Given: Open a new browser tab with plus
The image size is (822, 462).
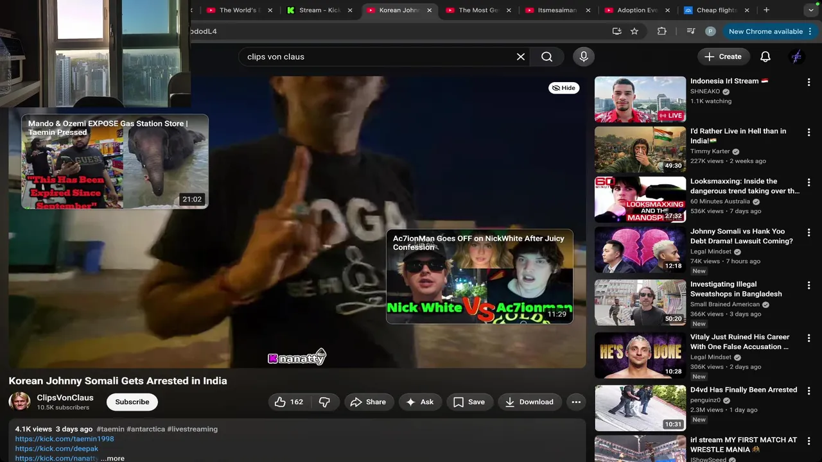Looking at the screenshot, I should 766,10.
